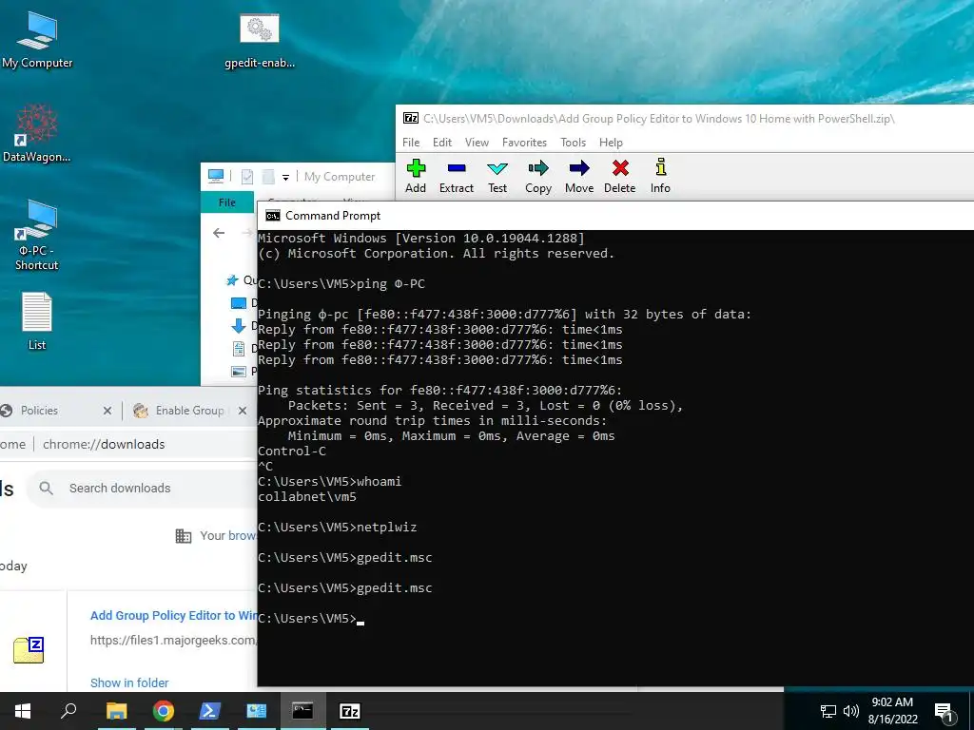Switch to Enable Group tab in Chrome
Image resolution: width=974 pixels, height=730 pixels.
point(189,411)
